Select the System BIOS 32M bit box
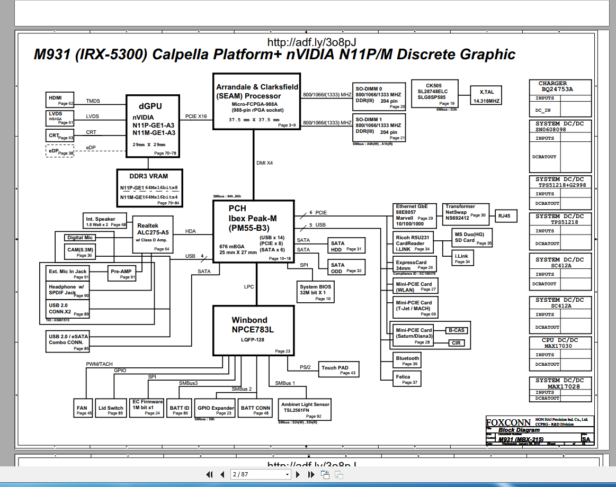Viewport: 616px width, 487px height. point(315,290)
